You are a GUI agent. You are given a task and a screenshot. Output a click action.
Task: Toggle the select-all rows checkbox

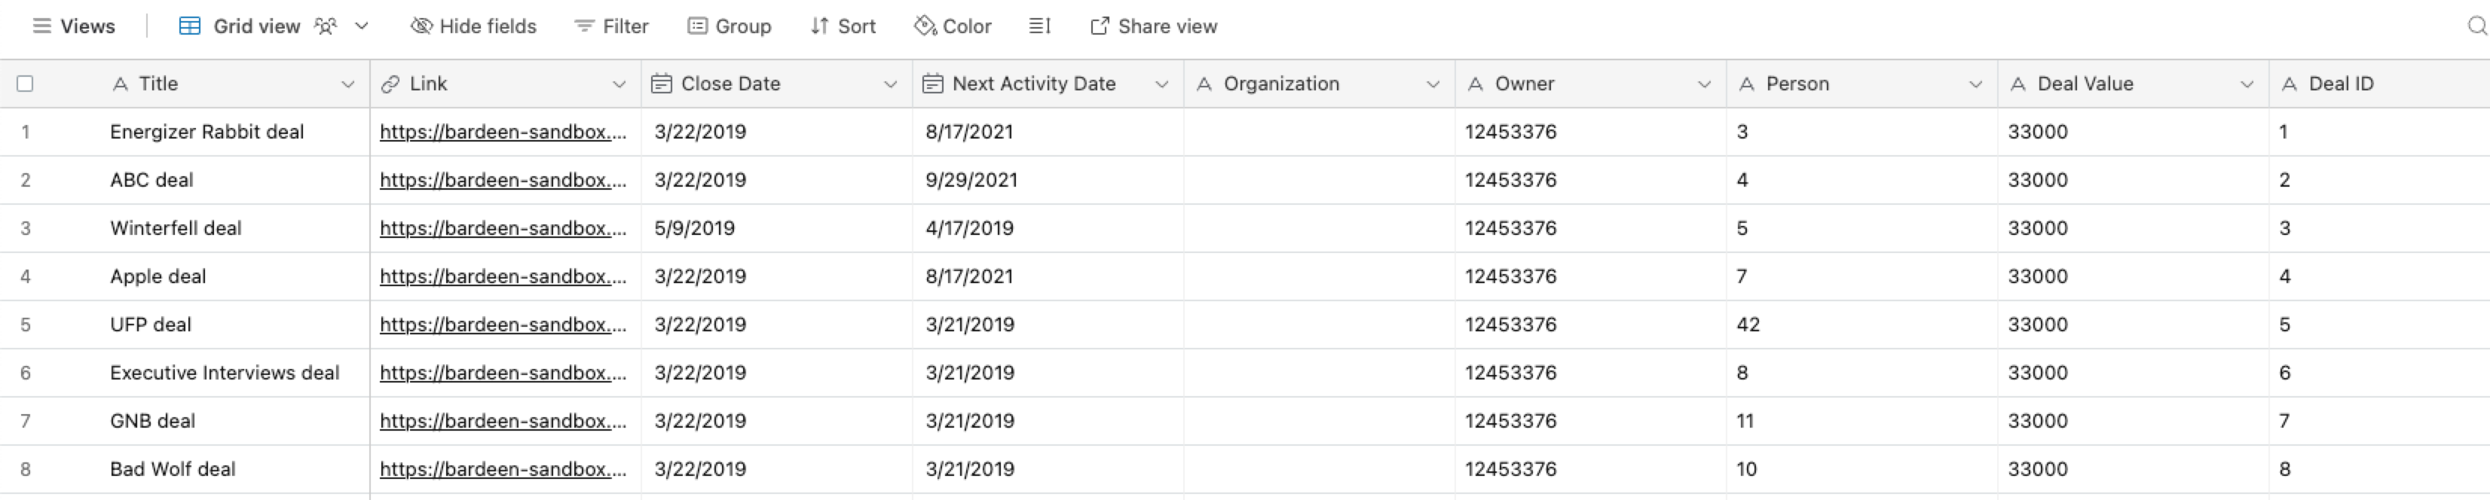pyautogui.click(x=25, y=84)
